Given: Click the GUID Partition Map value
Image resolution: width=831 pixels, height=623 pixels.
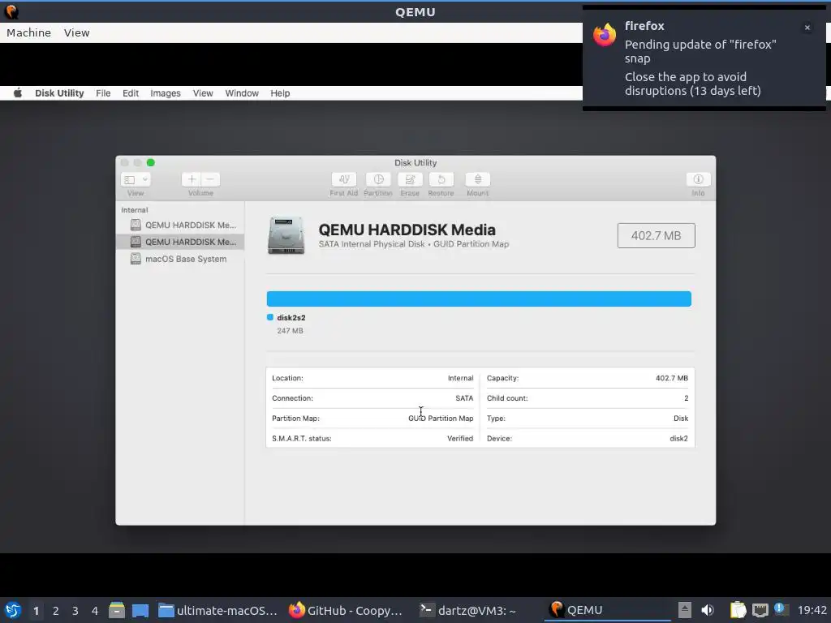Looking at the screenshot, I should [441, 419].
